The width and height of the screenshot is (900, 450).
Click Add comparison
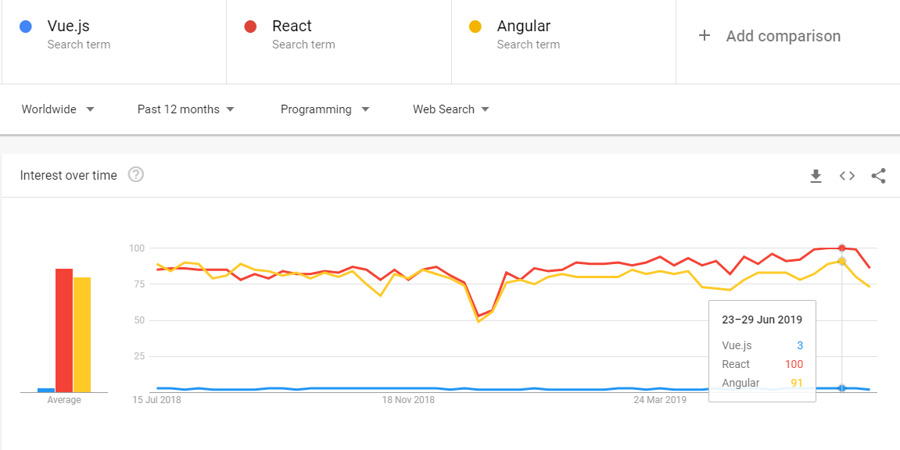click(x=783, y=36)
